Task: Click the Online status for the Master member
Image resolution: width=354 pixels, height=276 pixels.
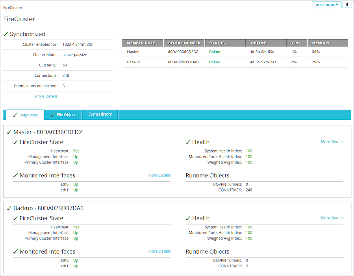Action: tap(215, 52)
